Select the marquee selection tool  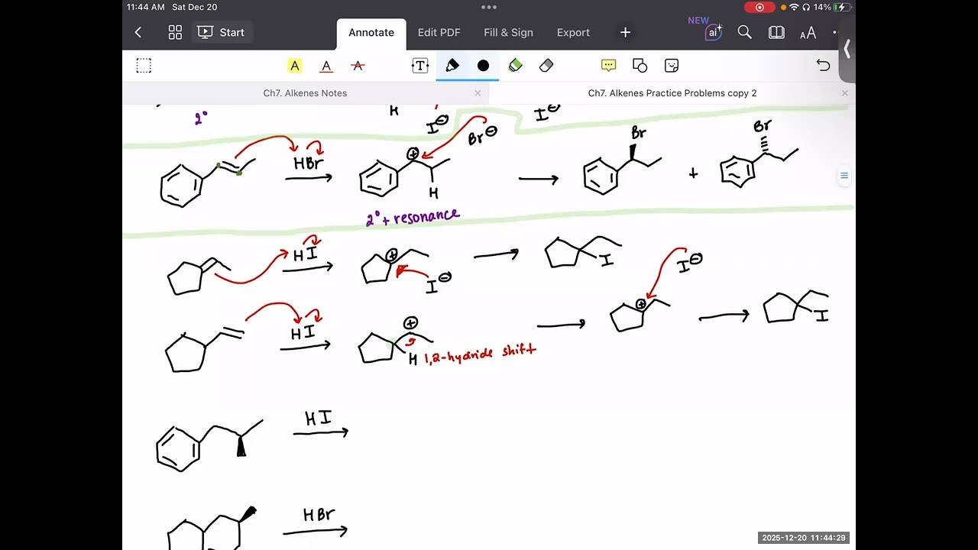click(144, 66)
